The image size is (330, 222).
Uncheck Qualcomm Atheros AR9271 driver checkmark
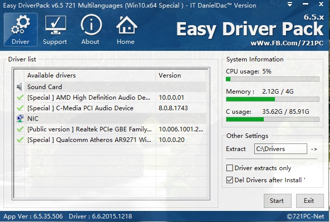pyautogui.click(x=20, y=139)
